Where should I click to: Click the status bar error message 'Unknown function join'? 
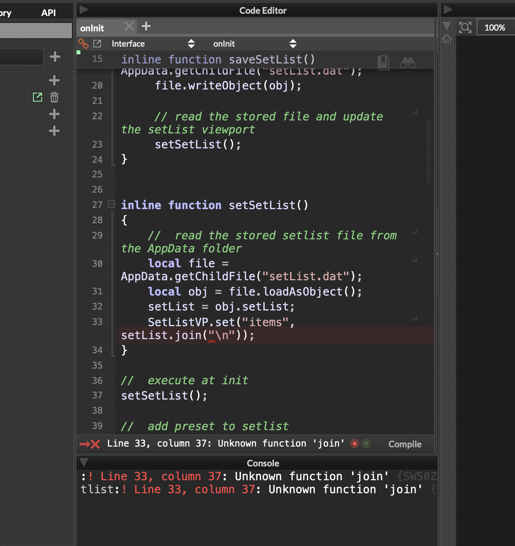click(226, 444)
